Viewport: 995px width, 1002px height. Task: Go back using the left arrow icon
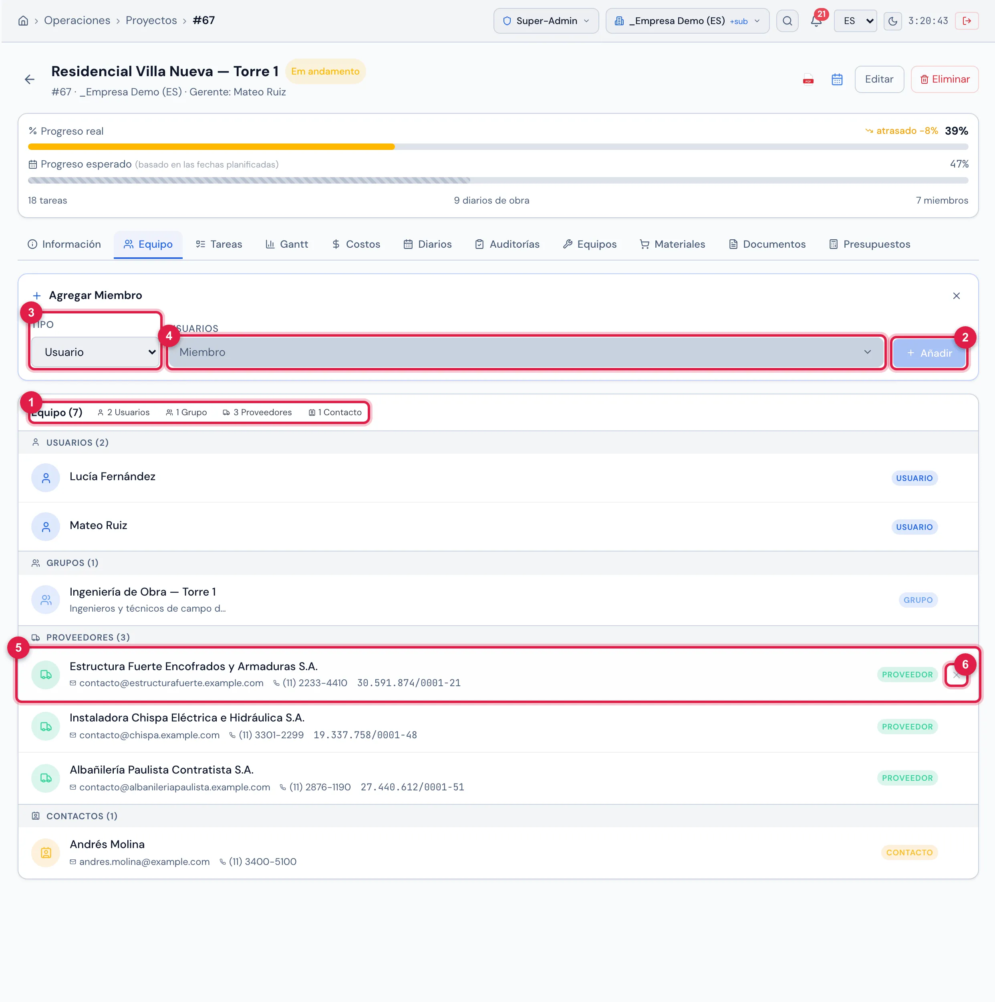(30, 79)
